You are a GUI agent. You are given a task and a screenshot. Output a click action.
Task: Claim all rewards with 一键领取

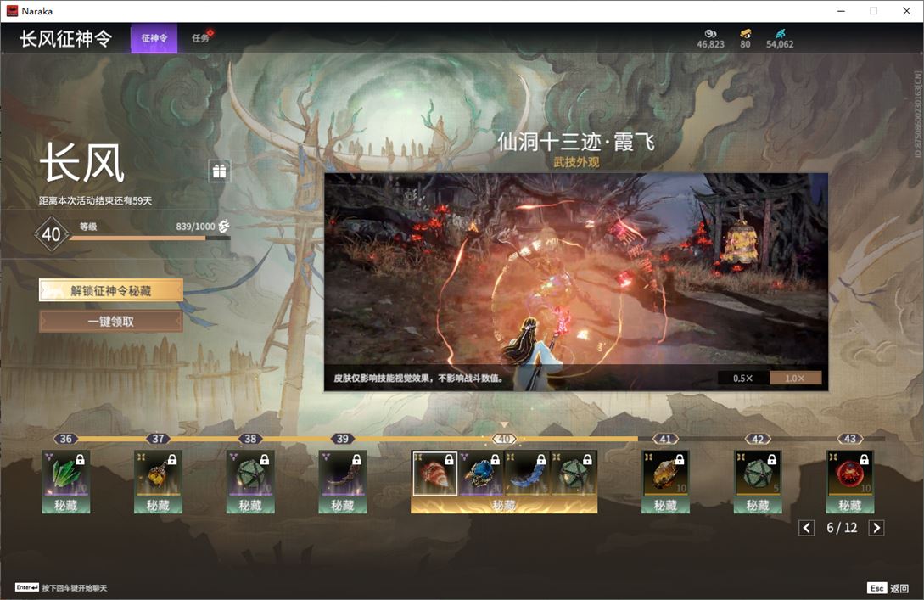click(111, 322)
